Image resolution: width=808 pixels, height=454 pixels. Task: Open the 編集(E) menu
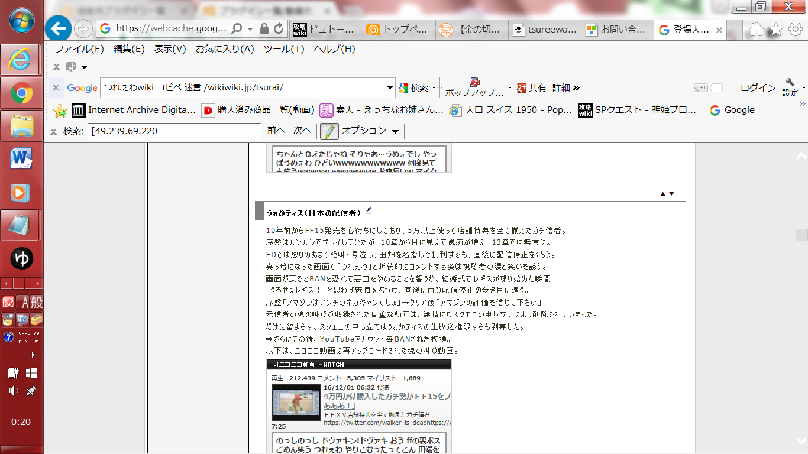pos(129,49)
